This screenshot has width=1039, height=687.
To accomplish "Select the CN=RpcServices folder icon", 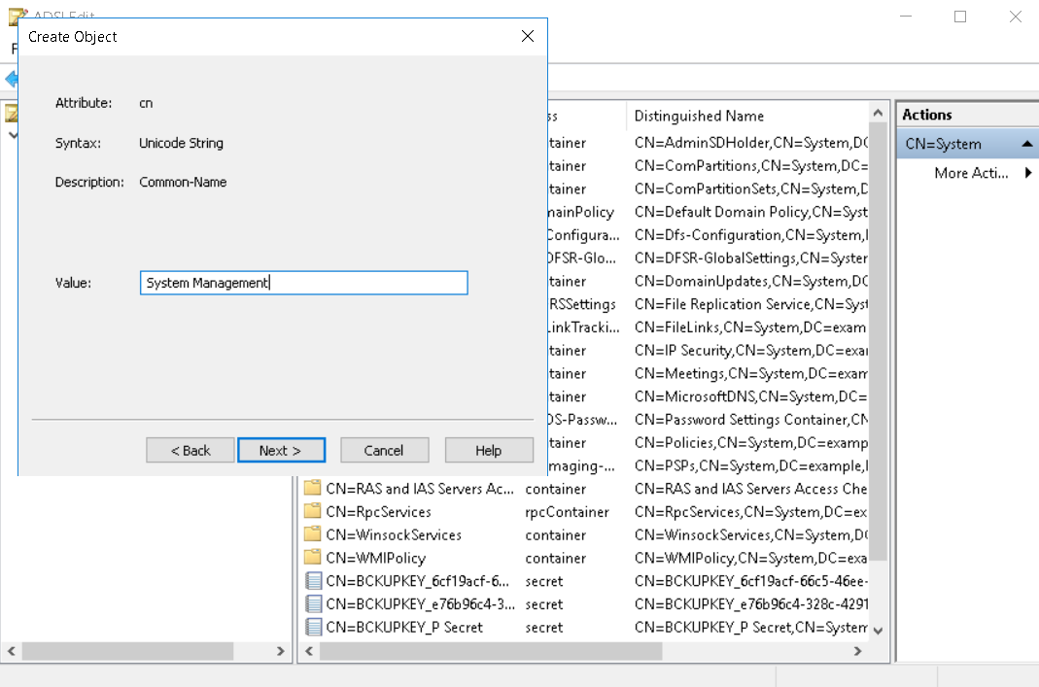I will 312,512.
